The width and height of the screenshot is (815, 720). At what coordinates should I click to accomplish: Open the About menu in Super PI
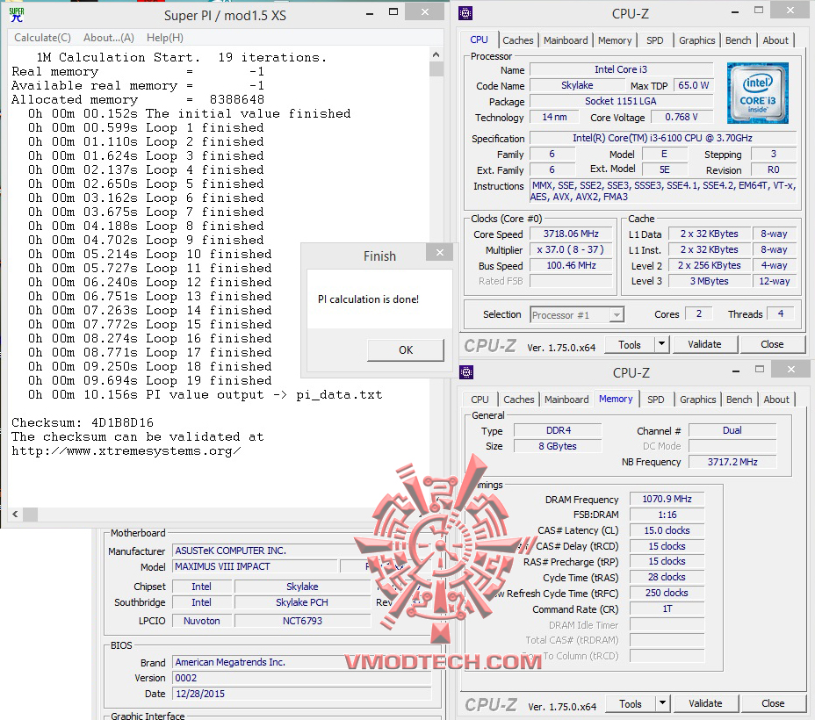(x=109, y=38)
